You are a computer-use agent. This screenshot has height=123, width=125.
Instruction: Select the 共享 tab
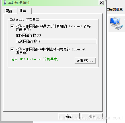(22, 11)
